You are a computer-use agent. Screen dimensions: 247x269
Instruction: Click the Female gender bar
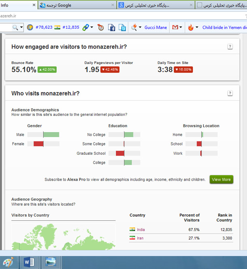(43, 144)
